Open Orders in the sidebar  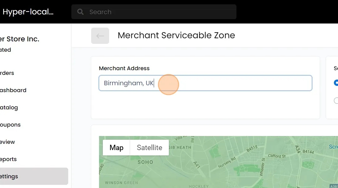coord(7,73)
